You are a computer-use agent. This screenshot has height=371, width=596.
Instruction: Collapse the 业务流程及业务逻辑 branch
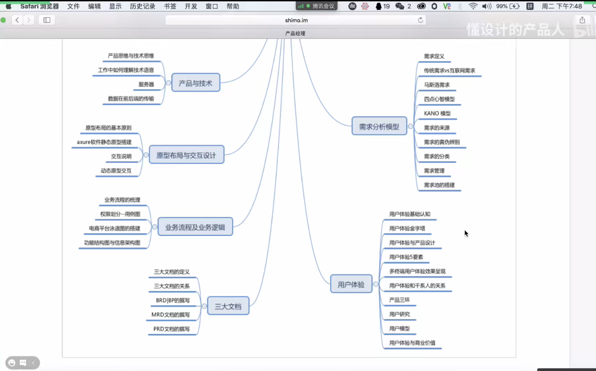coord(155,227)
